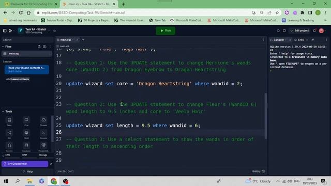Focus the sidebar Search field
This screenshot has width=331, height=186.
(27, 40)
